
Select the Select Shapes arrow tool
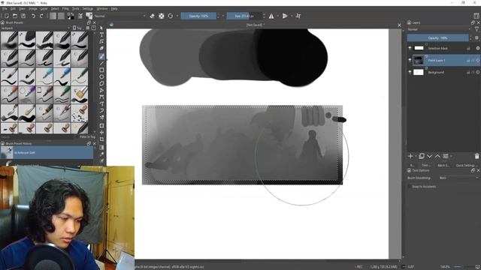pyautogui.click(x=101, y=28)
